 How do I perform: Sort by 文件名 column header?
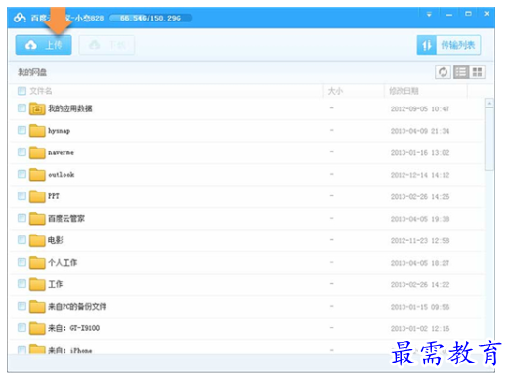pos(41,91)
